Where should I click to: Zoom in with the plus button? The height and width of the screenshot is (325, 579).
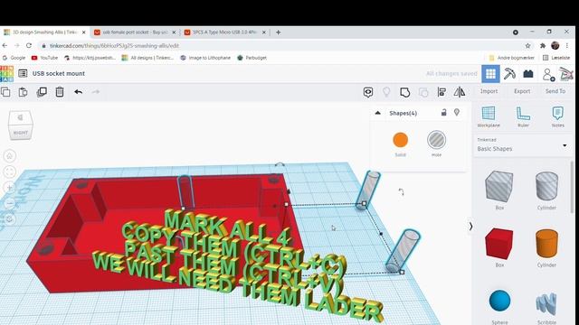(10, 188)
